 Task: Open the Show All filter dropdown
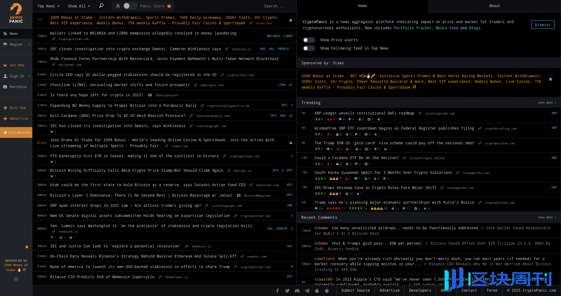(x=79, y=6)
